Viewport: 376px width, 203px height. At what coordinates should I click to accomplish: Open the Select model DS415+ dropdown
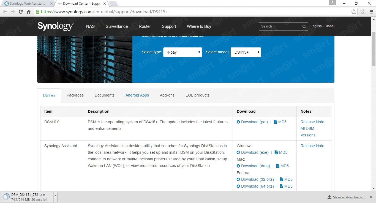[246, 52]
